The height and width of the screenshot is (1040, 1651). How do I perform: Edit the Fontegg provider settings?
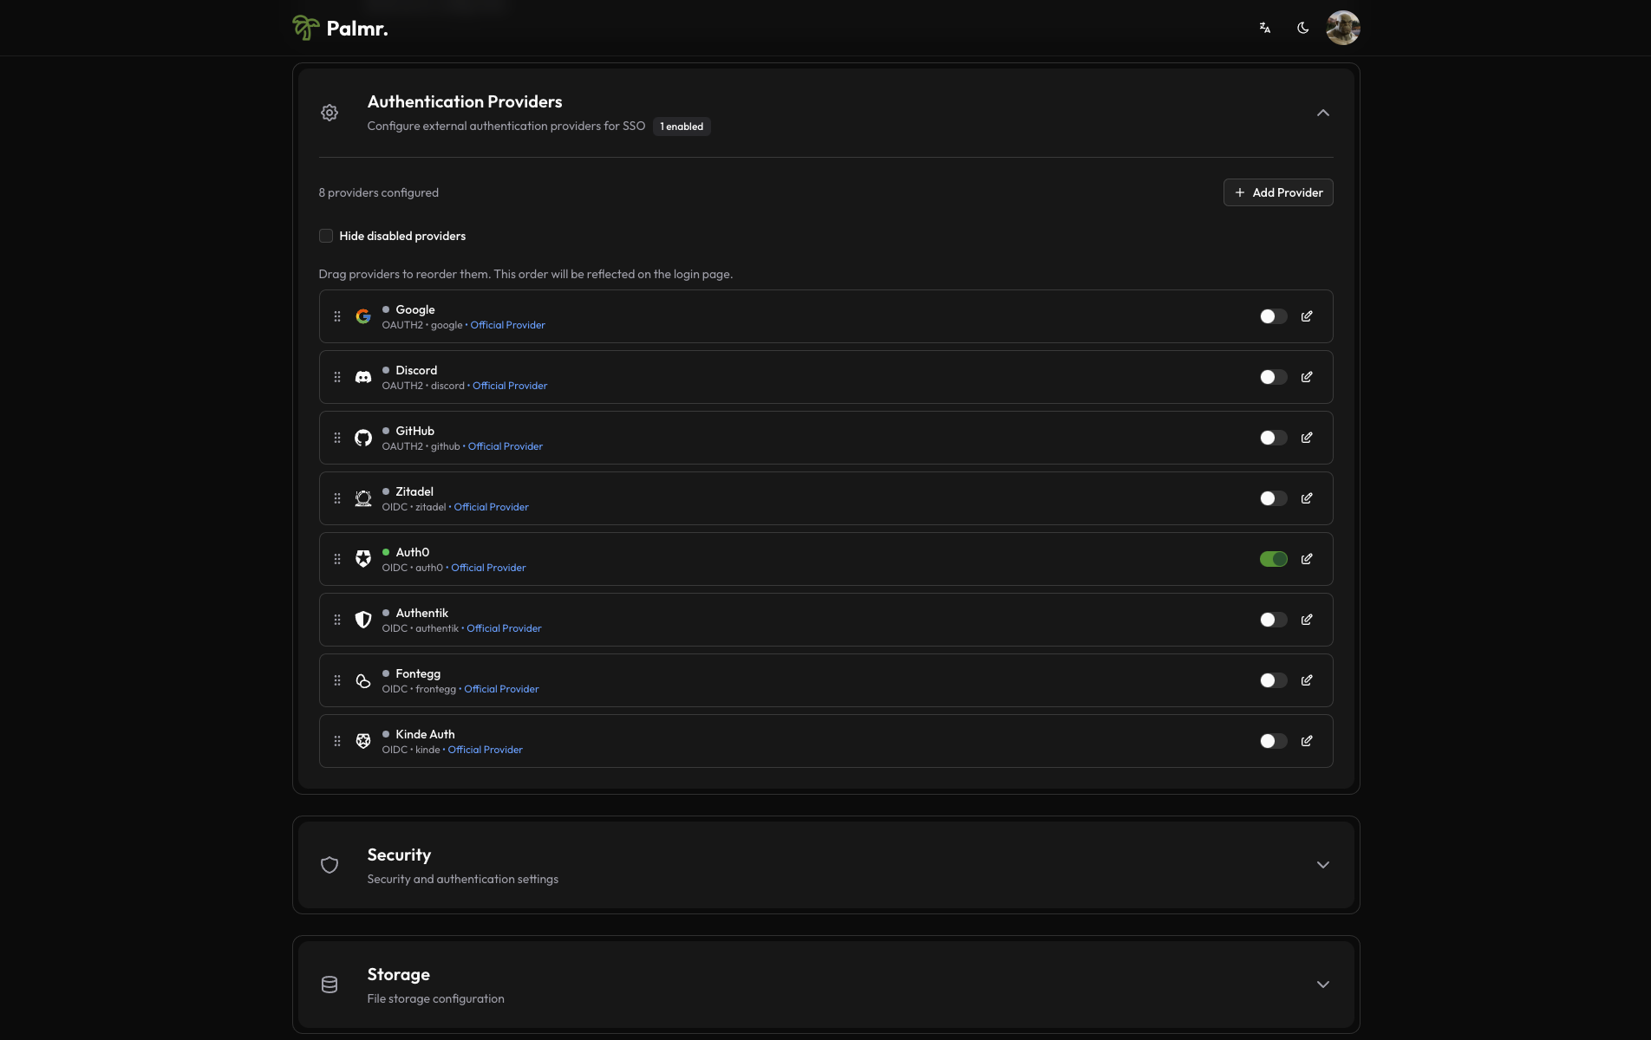coord(1307,680)
